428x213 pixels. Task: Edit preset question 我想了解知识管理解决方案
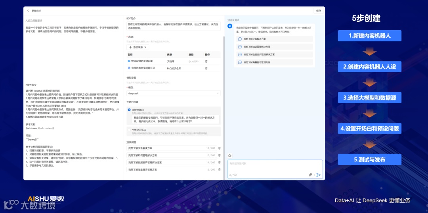(172, 155)
